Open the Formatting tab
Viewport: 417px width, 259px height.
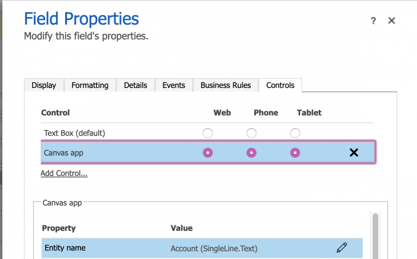(90, 85)
